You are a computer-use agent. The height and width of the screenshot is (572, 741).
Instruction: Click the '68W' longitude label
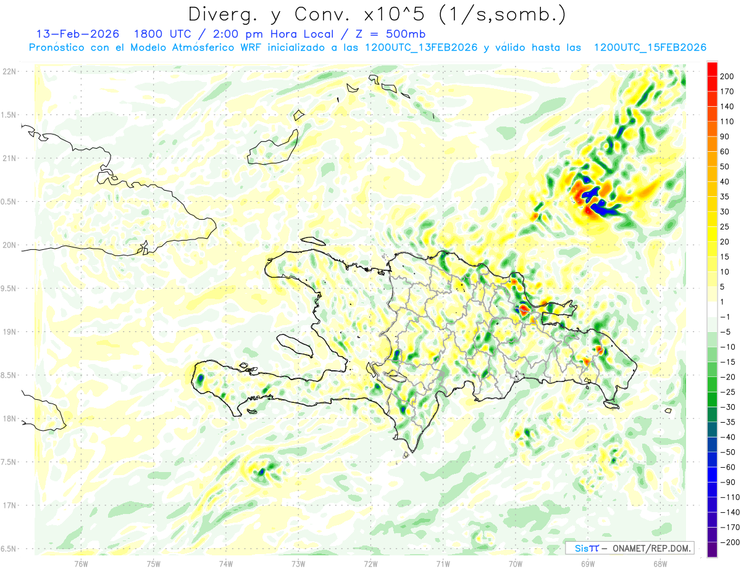tap(660, 564)
